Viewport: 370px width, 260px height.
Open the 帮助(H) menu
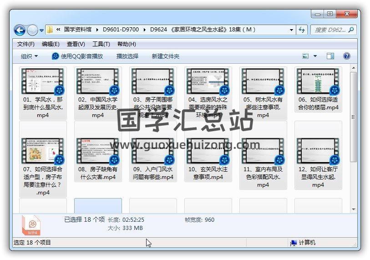[x=127, y=44]
